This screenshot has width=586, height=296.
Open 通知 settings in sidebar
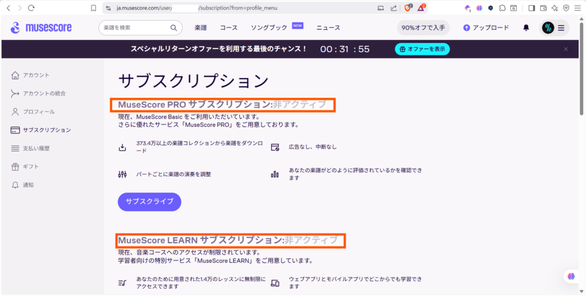click(x=27, y=185)
